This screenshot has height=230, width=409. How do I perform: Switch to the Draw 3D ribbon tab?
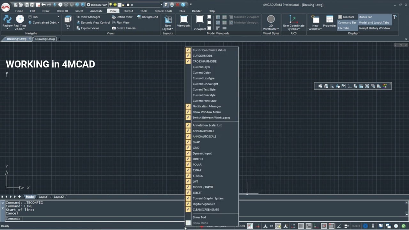[62, 11]
